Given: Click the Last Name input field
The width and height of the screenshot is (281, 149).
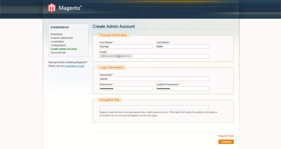Looking at the screenshot, I should [x=182, y=47].
